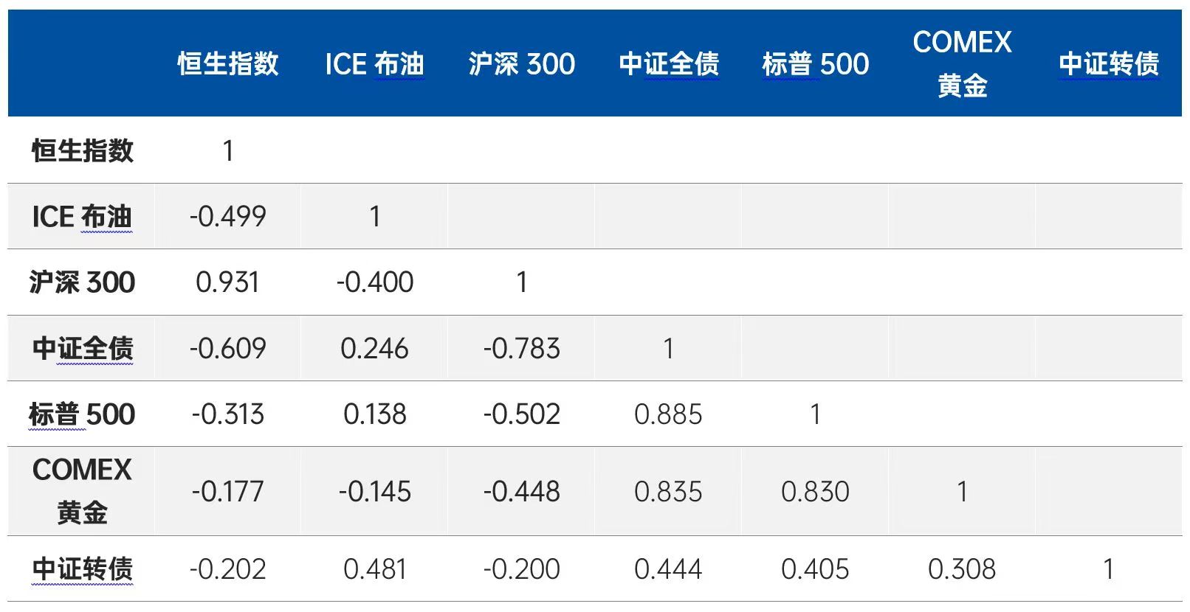This screenshot has height=612, width=1190.
Task: Select the 标普 500 row label
Action: point(82,414)
